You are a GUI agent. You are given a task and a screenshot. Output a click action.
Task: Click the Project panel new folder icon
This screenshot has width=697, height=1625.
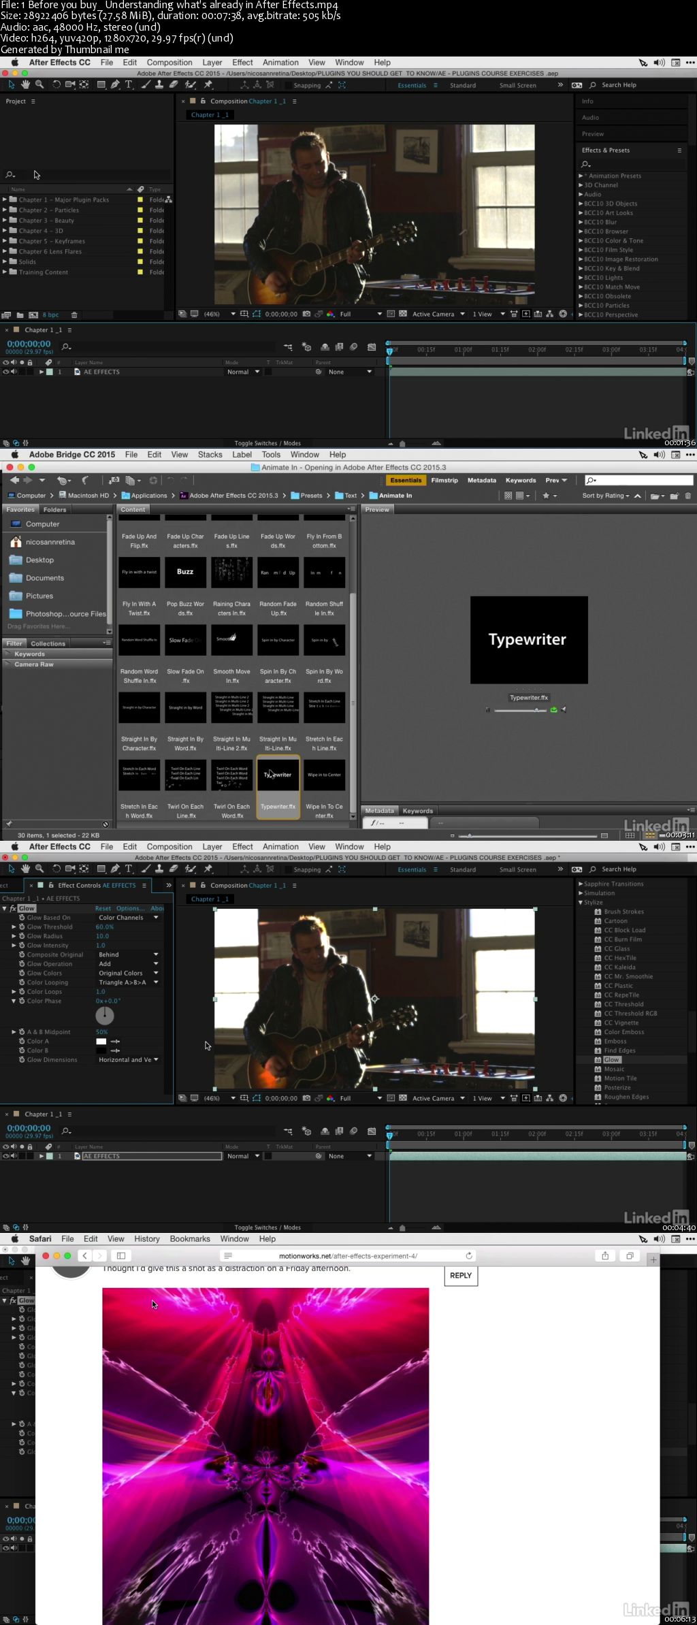click(x=20, y=315)
